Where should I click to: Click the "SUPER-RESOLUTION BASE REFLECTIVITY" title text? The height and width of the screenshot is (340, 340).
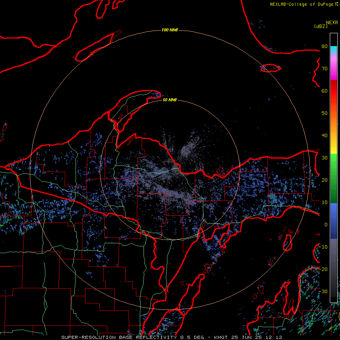point(119,337)
